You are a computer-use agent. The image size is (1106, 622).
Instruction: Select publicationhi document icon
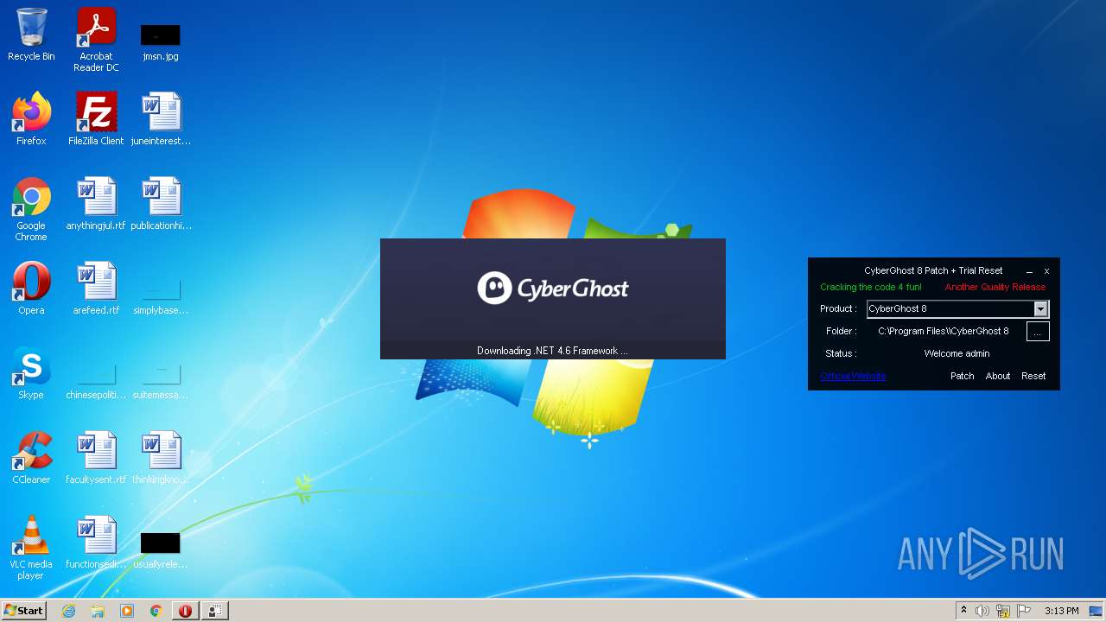[x=161, y=204]
